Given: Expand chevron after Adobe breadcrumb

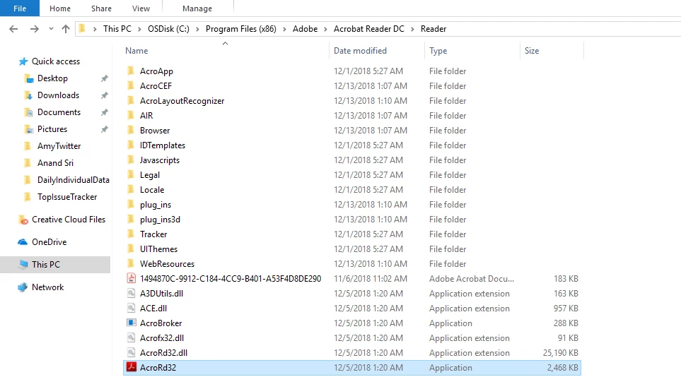Looking at the screenshot, I should coord(326,29).
